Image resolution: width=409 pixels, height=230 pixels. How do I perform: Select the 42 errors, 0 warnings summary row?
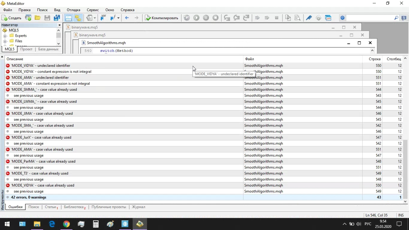coord(204,197)
